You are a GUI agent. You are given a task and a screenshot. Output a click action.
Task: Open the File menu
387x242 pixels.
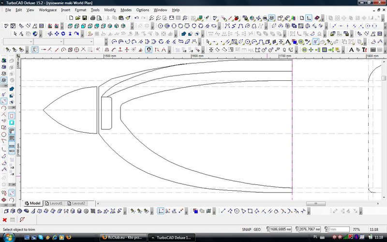coord(8,10)
